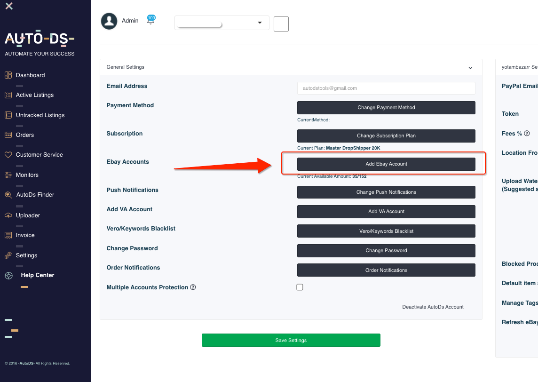Image resolution: width=538 pixels, height=382 pixels.
Task: Click the Invoice icon
Action: pyautogui.click(x=8, y=235)
